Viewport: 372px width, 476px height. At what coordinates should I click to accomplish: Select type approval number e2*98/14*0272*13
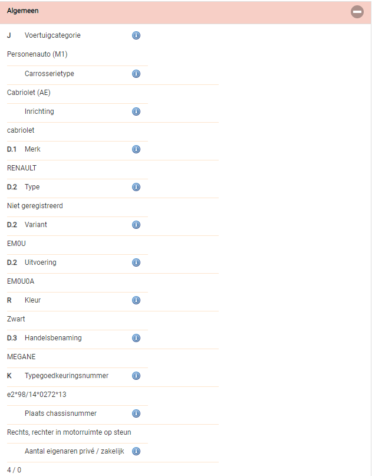(x=37, y=395)
